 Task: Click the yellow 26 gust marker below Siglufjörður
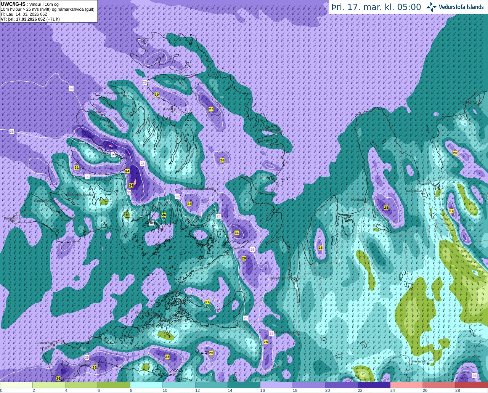click(455, 153)
